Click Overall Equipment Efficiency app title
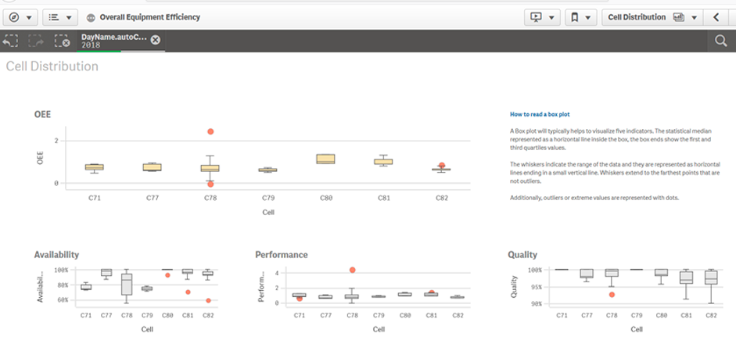 pyautogui.click(x=149, y=17)
